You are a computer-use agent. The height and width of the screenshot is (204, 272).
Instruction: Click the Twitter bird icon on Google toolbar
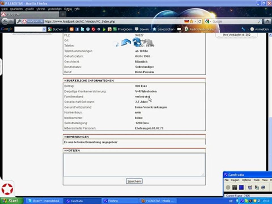point(82,29)
